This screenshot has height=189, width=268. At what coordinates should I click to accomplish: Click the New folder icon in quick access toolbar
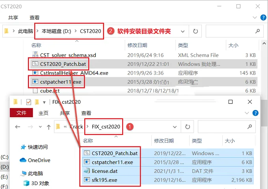point(37,102)
